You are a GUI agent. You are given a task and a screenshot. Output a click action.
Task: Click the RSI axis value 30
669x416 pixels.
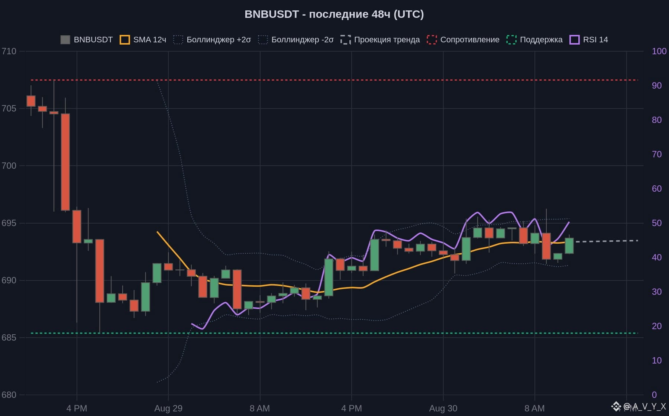tap(657, 292)
